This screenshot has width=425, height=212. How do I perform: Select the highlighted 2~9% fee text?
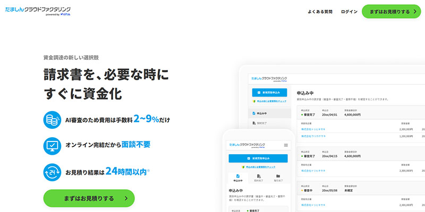pyautogui.click(x=147, y=119)
